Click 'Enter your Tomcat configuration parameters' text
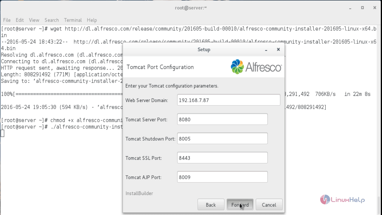The width and height of the screenshot is (382, 215). pyautogui.click(x=172, y=86)
